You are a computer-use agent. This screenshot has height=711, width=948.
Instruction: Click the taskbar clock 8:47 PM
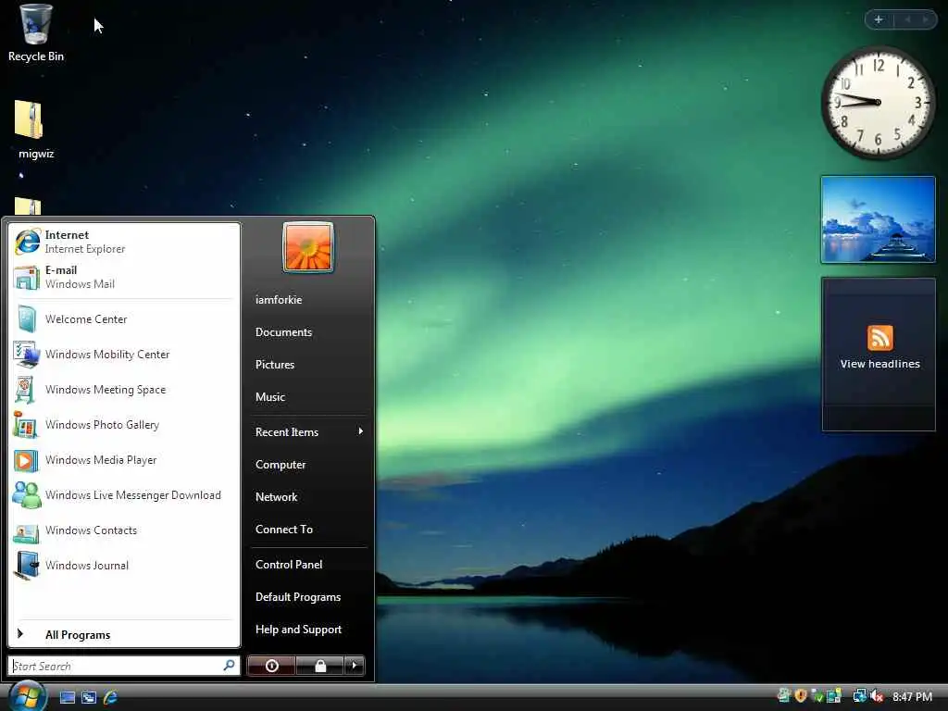(912, 697)
